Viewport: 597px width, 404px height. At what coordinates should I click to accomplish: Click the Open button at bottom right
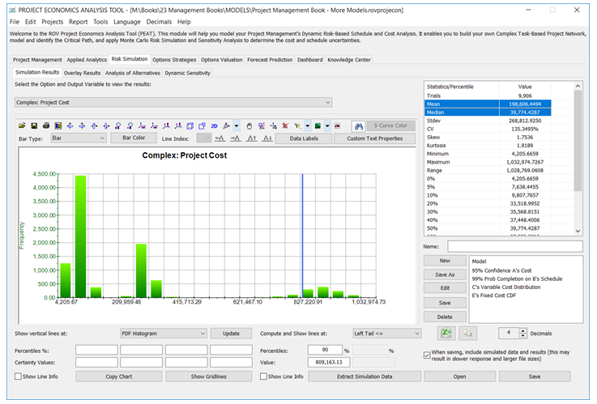click(x=459, y=376)
